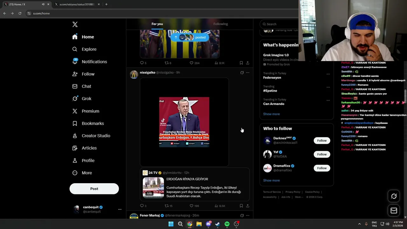The width and height of the screenshot is (407, 229).
Task: Open canbequit account options menu
Action: tap(120, 209)
